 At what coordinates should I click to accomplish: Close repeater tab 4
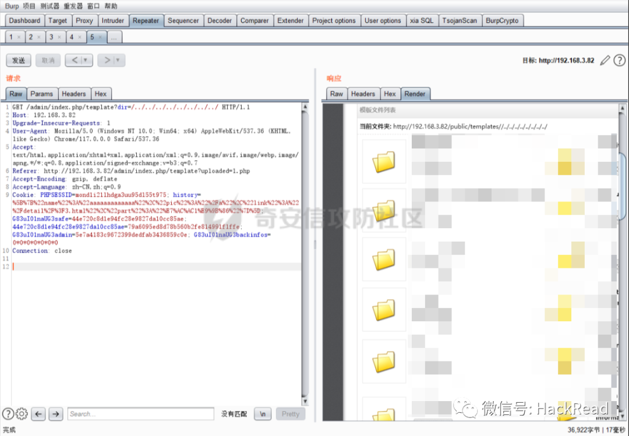(x=79, y=37)
